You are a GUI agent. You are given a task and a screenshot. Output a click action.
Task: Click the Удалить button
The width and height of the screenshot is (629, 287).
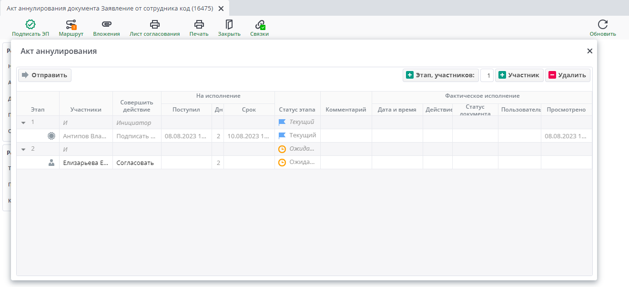568,75
